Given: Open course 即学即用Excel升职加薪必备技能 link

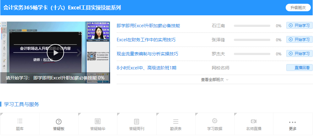Looking at the screenshot, I should [x=148, y=26].
